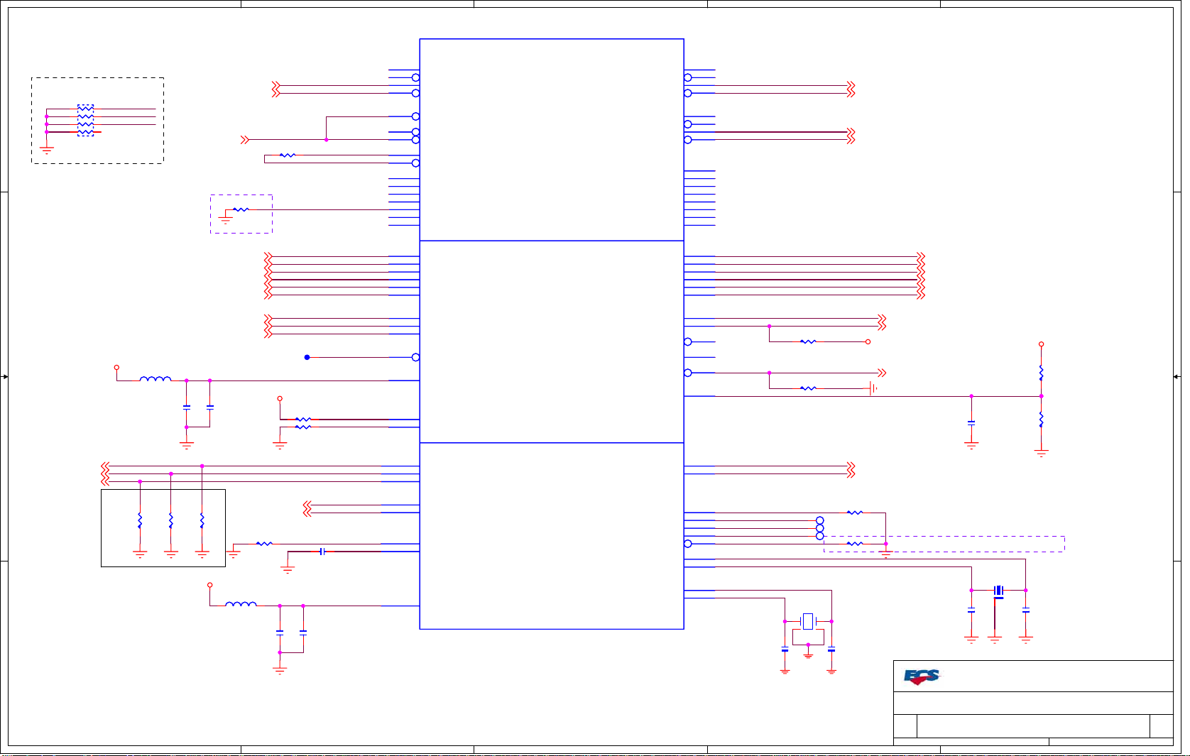Image resolution: width=1190 pixels, height=756 pixels.
Task: Click the bottom section of the central IC block
Action: pyautogui.click(x=552, y=536)
